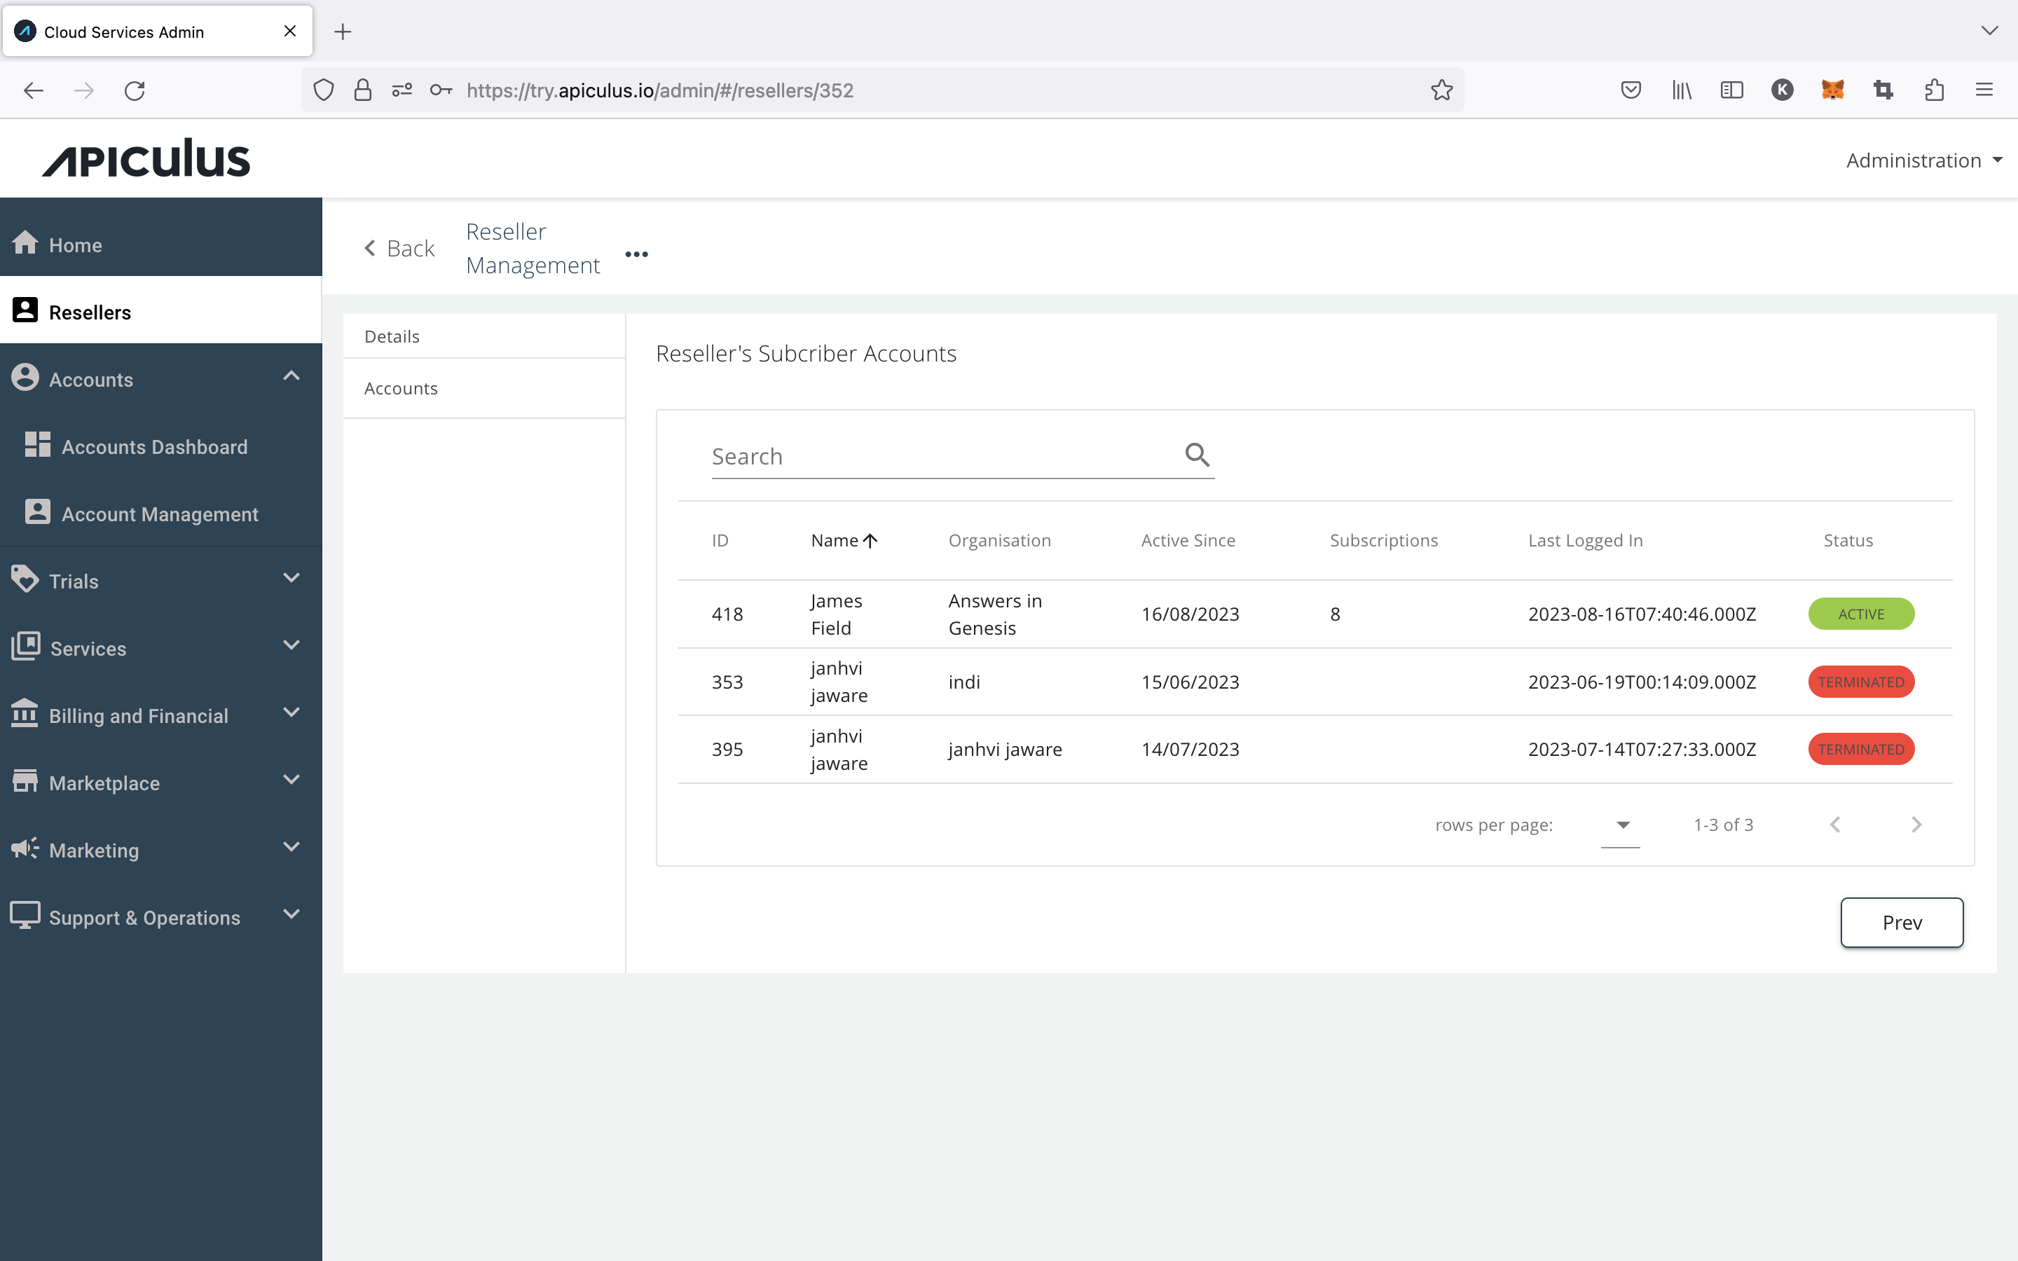
Task: Click the search magnifier icon
Action: pyautogui.click(x=1197, y=454)
